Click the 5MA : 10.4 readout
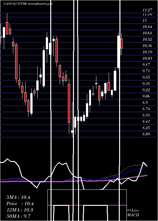The image size is (158, 221). click(18, 197)
